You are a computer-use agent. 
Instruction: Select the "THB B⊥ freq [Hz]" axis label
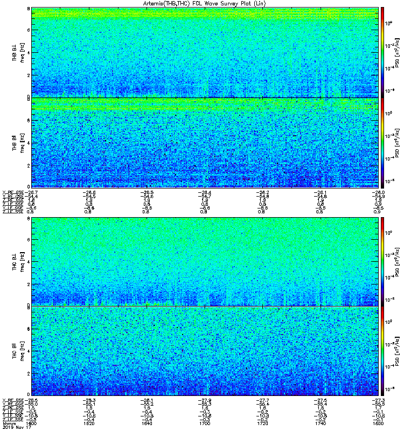[x=18, y=52]
